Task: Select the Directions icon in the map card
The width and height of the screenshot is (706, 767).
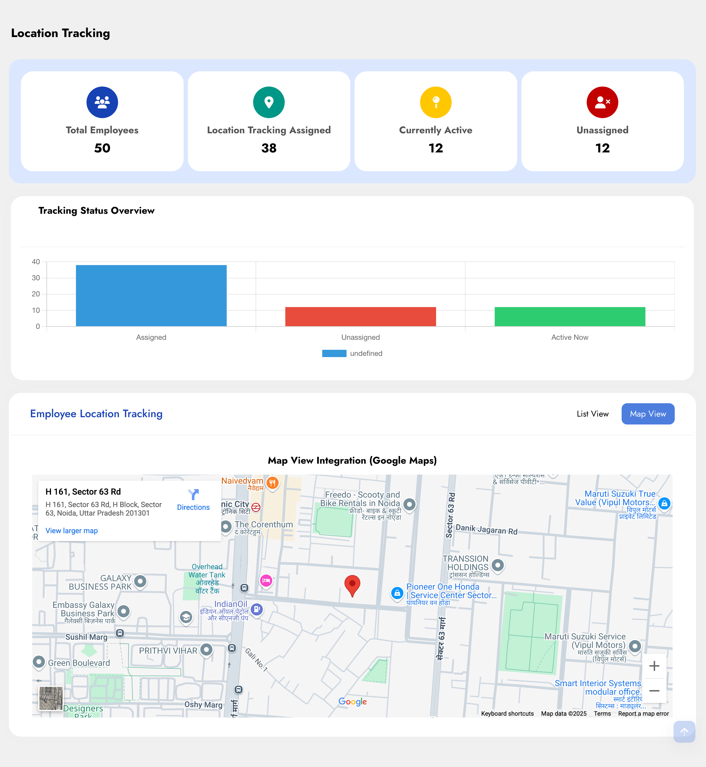Action: tap(193, 496)
